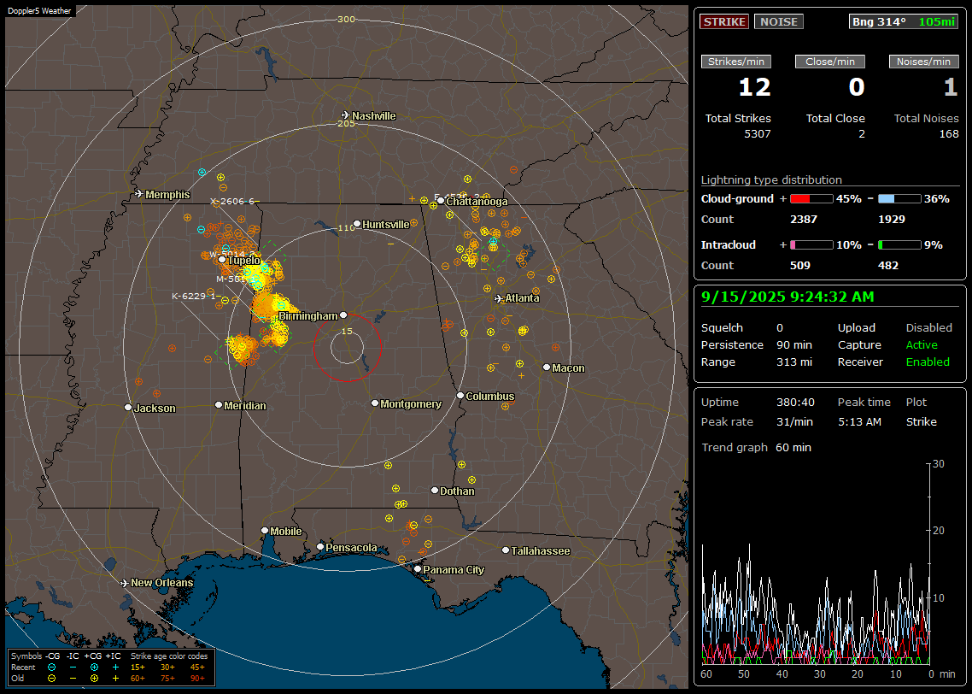Select storm cell label K-6229-1
The image size is (972, 694).
click(x=194, y=296)
